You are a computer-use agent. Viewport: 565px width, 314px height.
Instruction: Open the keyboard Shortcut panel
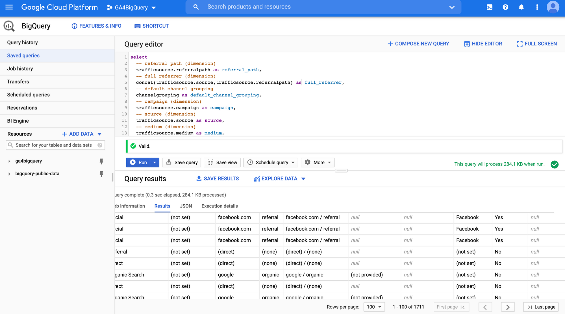152,26
